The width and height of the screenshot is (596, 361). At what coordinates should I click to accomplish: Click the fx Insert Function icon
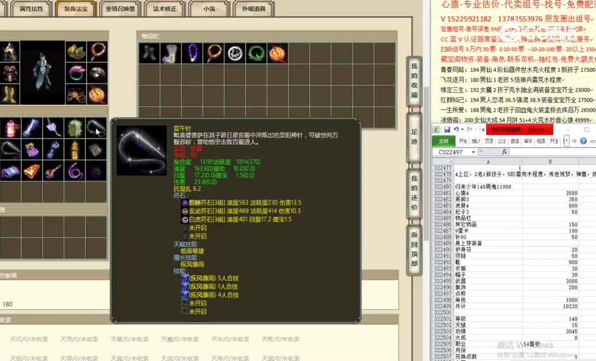tap(505, 151)
